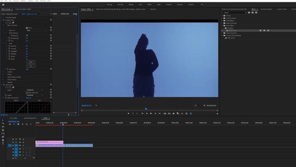Choose free draw bezier mask under Lumetri Color
Viewport: 296px width, 167px height.
coord(13,23)
